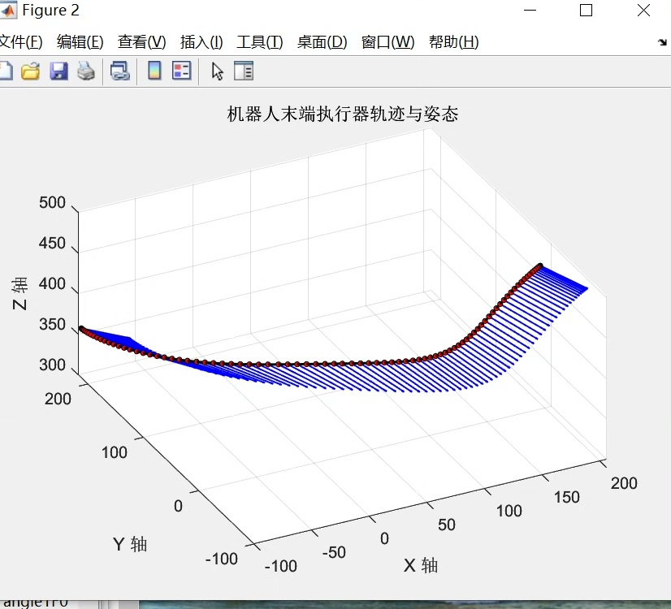
Task: Click the Z-axis tick label 450
Action: [52, 243]
